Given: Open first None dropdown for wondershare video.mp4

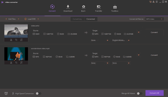Looking at the screenshot, I should click(x=100, y=63).
